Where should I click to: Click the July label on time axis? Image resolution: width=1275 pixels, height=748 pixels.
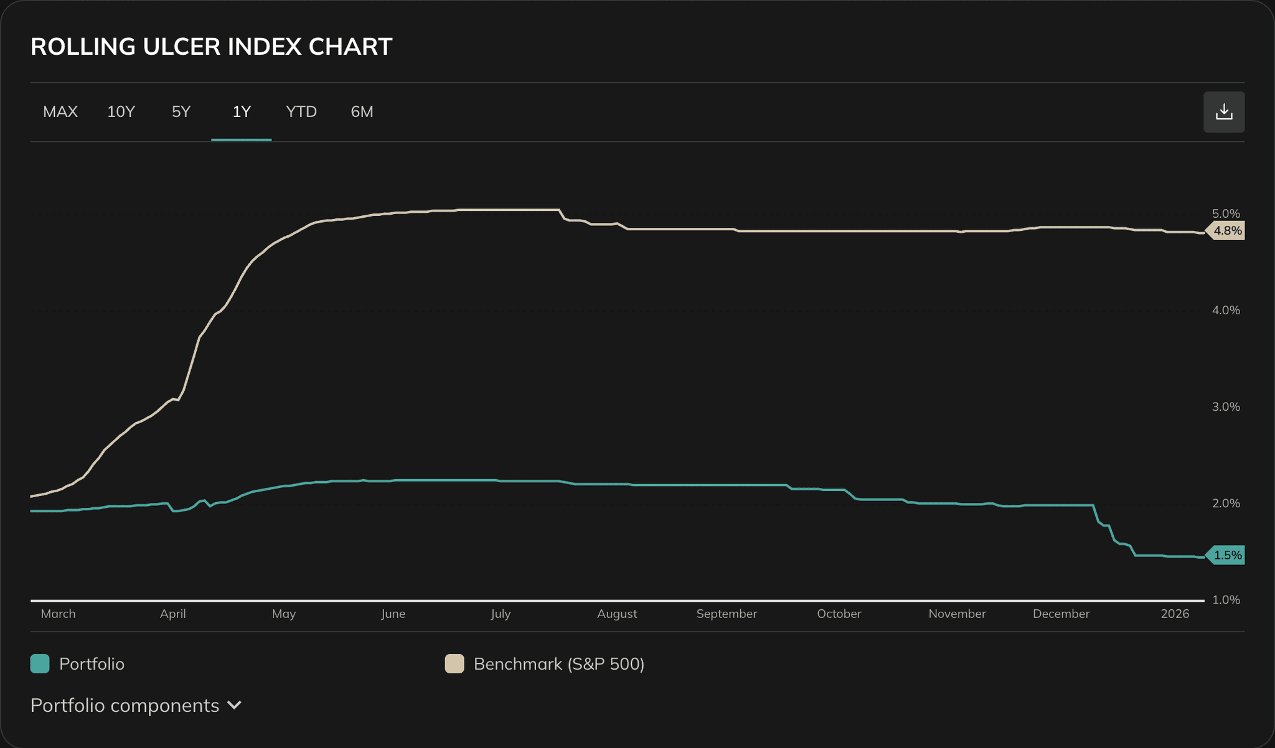(501, 614)
